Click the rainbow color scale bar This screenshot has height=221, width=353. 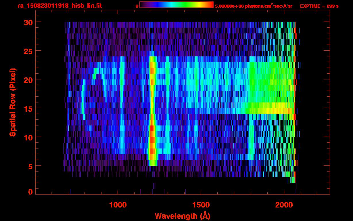(176, 5)
